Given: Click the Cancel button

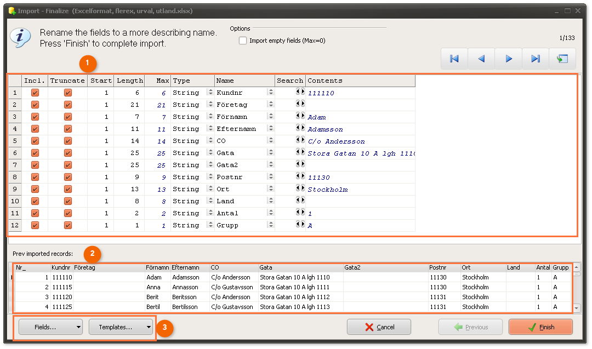Looking at the screenshot, I should [379, 327].
